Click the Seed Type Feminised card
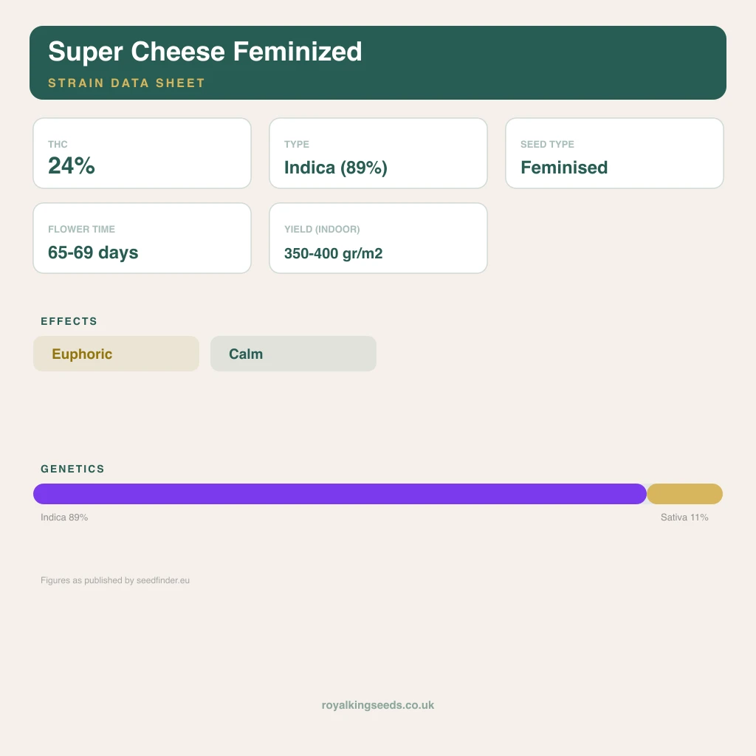This screenshot has height=756, width=756. point(615,154)
